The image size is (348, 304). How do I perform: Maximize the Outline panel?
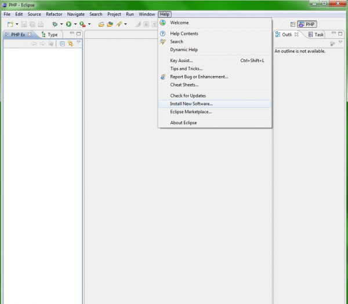340,34
